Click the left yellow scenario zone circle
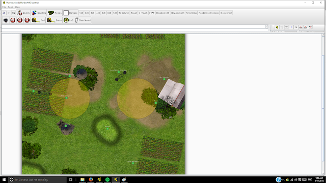326x183 pixels. tap(69, 98)
